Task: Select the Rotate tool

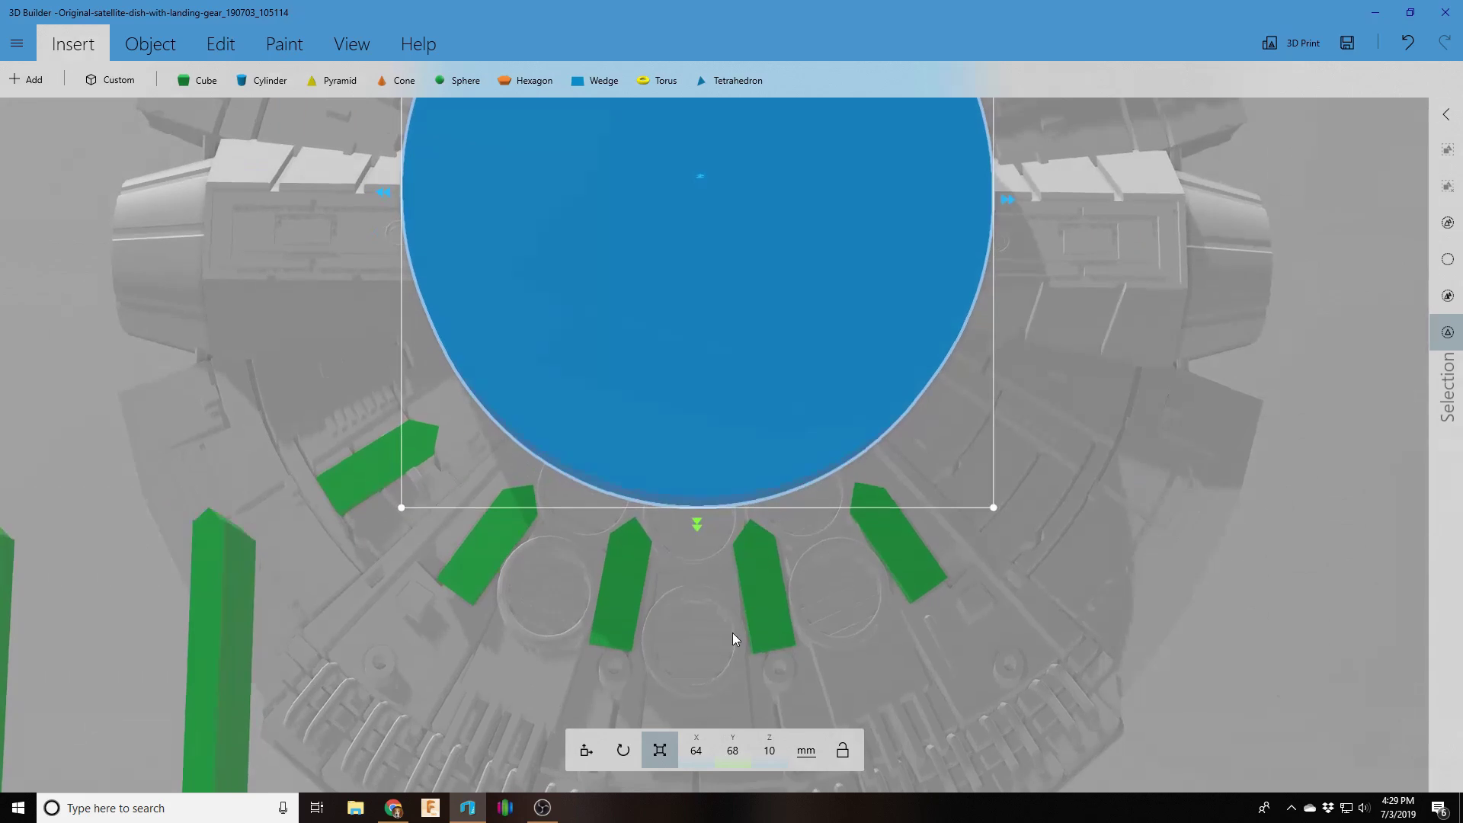Action: click(623, 751)
